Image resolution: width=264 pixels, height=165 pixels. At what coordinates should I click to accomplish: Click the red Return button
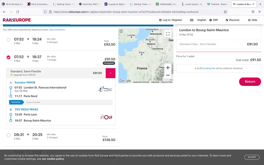(x=250, y=82)
